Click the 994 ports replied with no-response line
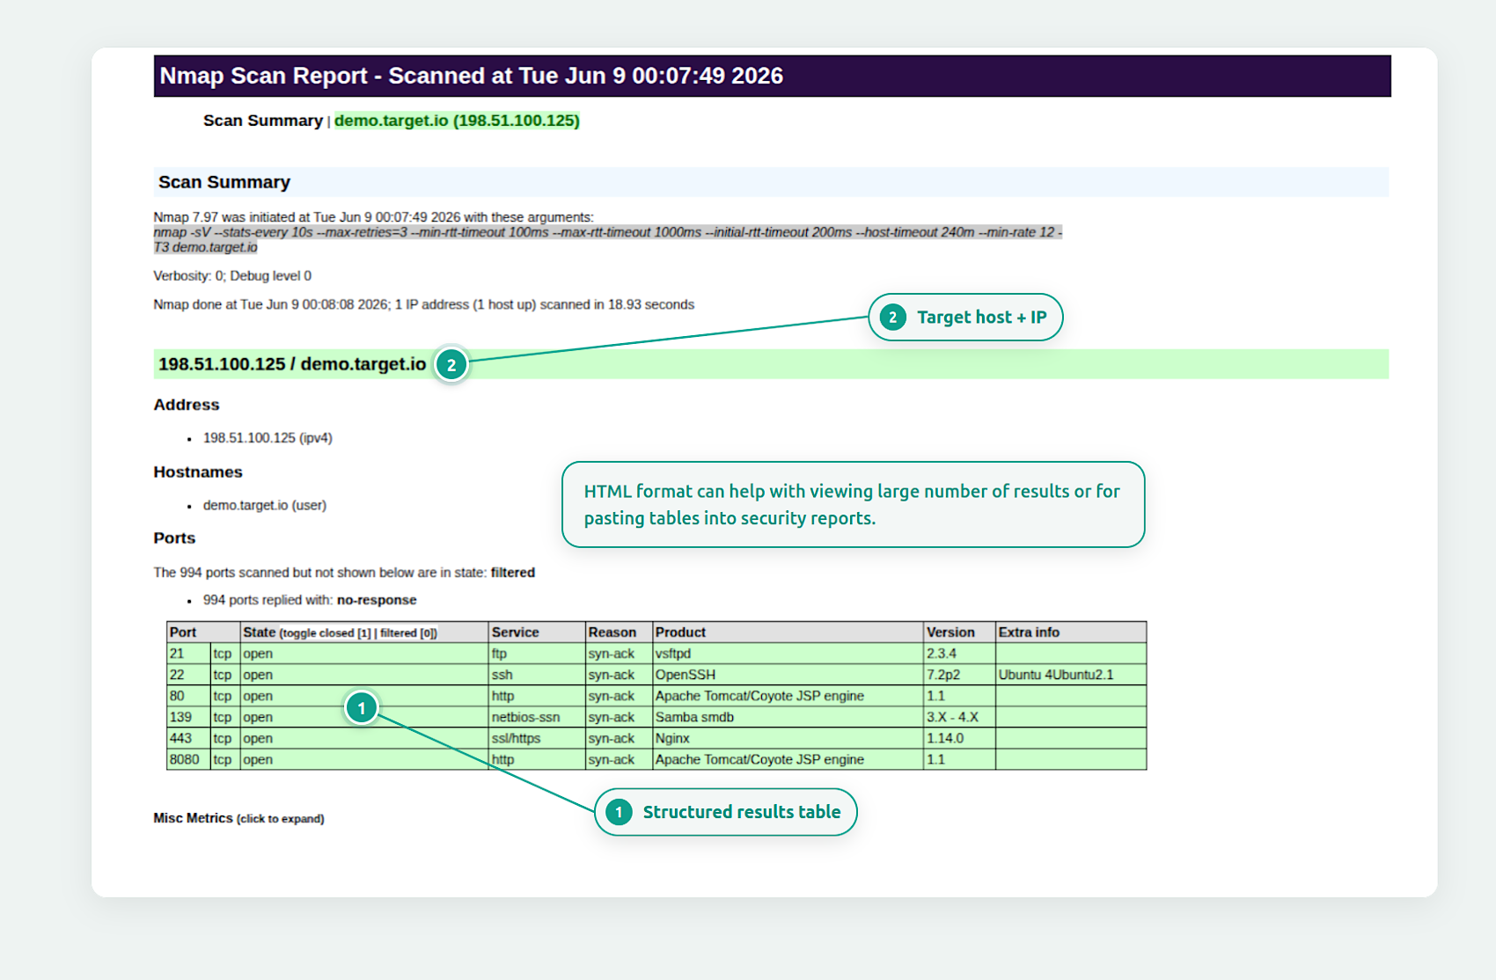 tap(310, 600)
